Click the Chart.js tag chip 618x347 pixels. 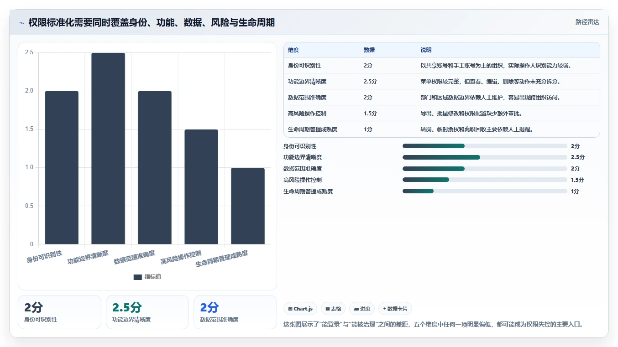point(300,309)
